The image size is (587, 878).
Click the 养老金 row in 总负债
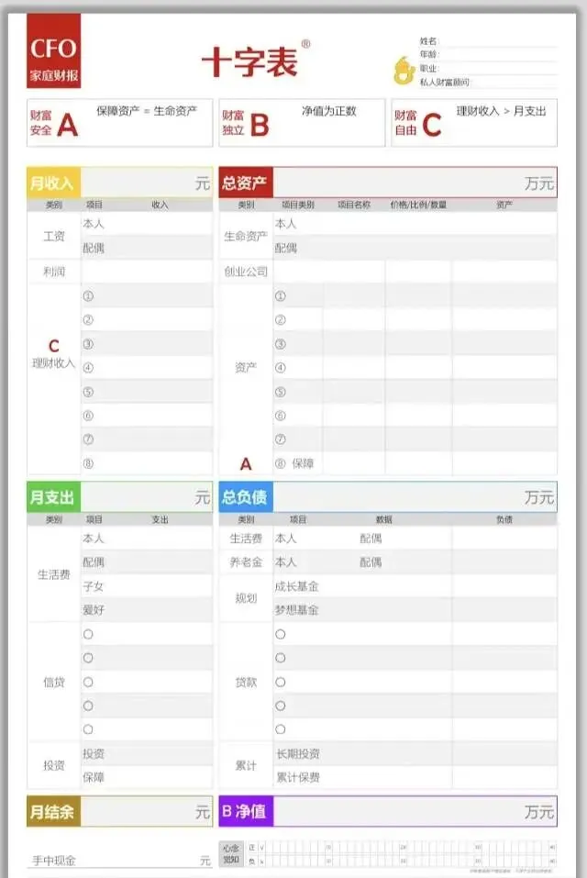[388, 561]
